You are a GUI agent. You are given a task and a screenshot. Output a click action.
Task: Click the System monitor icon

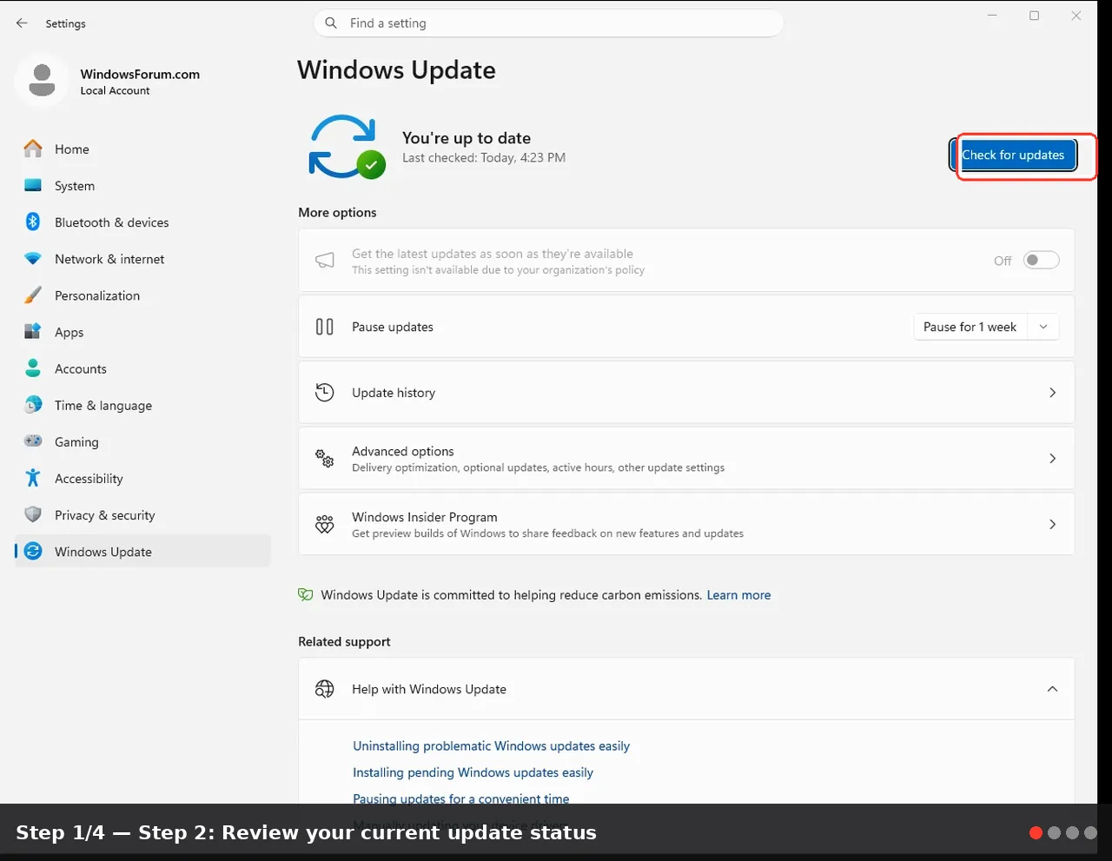(33, 186)
